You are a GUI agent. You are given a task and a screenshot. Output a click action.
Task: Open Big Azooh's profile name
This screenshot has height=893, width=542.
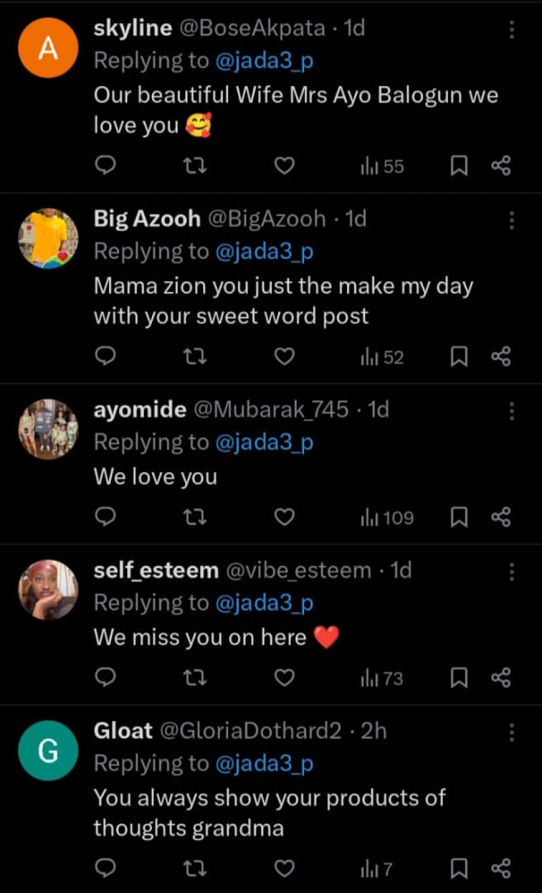click(147, 219)
